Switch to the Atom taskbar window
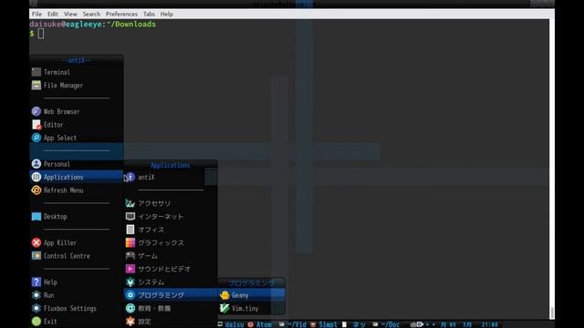 (260, 324)
